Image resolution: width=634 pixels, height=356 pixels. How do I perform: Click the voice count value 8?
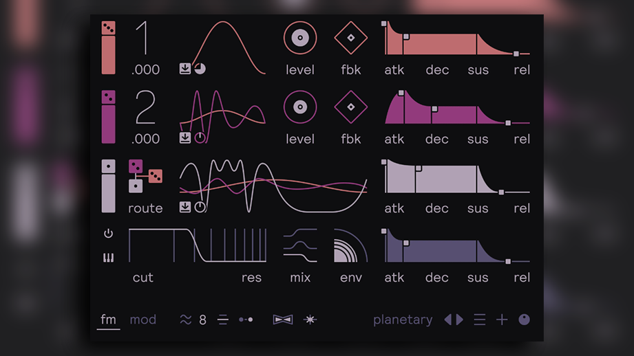click(203, 320)
